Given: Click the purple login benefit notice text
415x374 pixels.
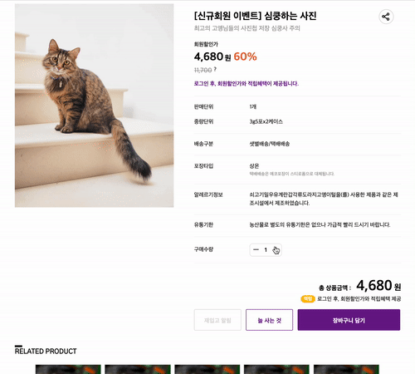Looking at the screenshot, I should coord(247,84).
